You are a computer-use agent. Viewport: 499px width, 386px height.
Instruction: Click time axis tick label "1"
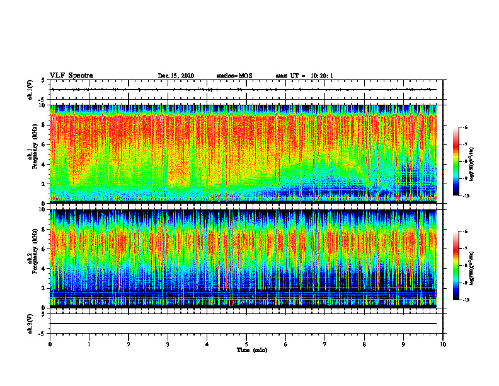tap(89, 344)
